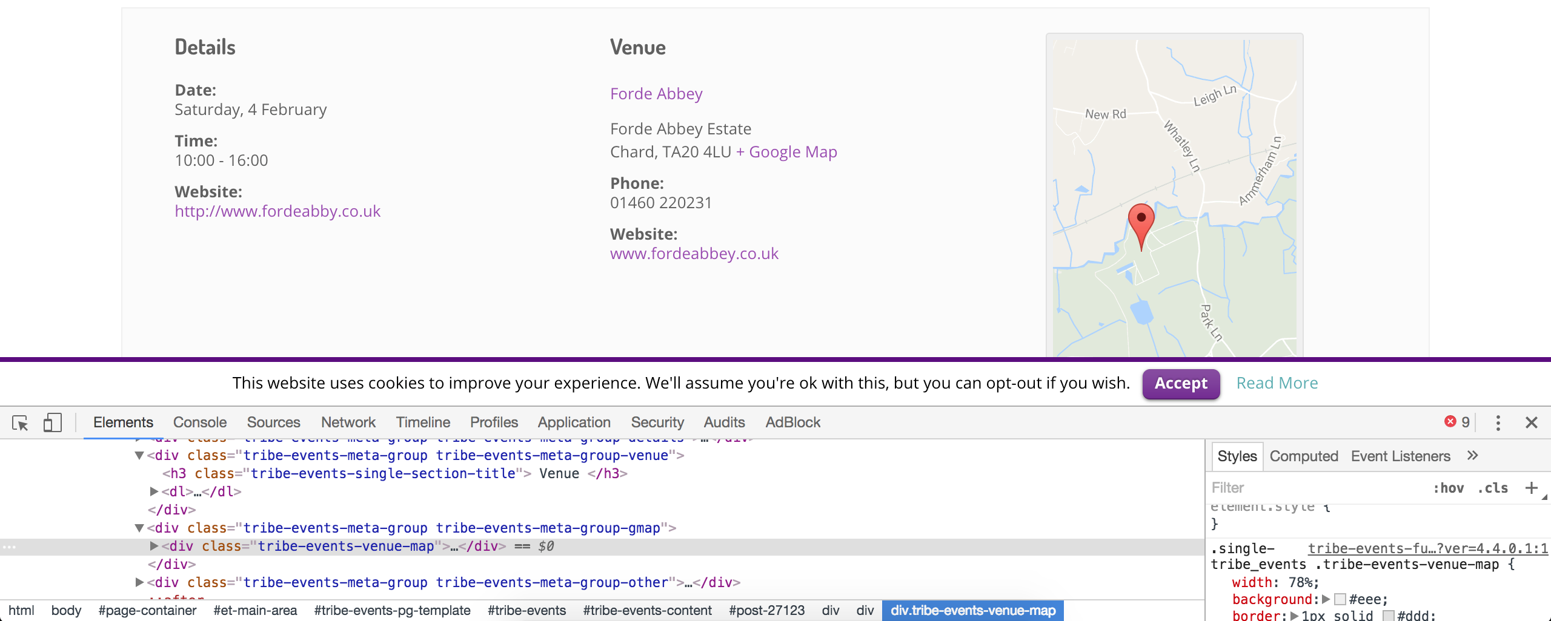
Task: Open the Computed styles tab
Action: coord(1303,456)
